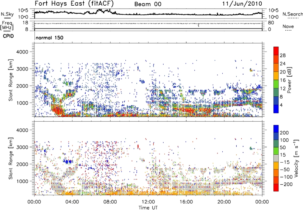Image resolution: width=303 pixels, height=210 pixels.
Task: Select the "Freq. [MHz]" axis label
Action: tap(7, 26)
